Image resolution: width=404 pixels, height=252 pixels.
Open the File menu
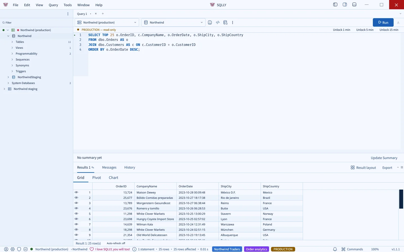point(16,5)
